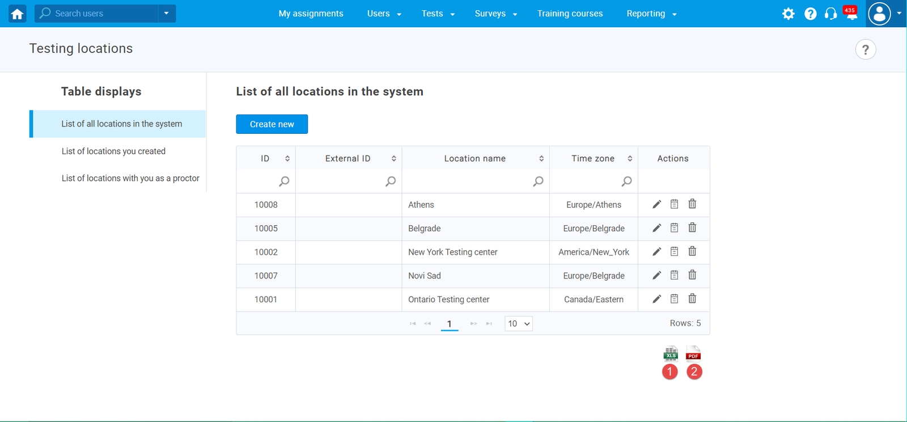Click the page help question mark circle
The width and height of the screenshot is (907, 422).
865,49
